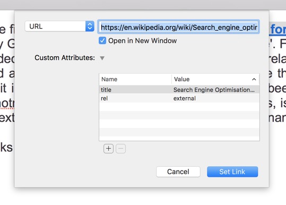This screenshot has width=286, height=205.
Task: Confirm with the Set Link button
Action: coord(232,172)
